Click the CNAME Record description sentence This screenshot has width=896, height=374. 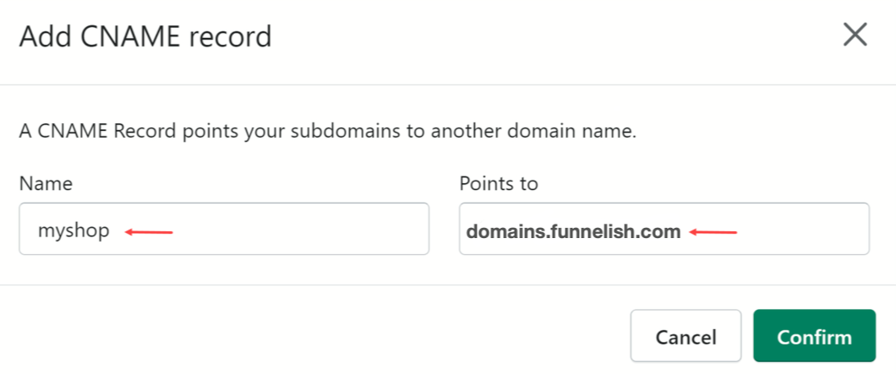pyautogui.click(x=327, y=133)
